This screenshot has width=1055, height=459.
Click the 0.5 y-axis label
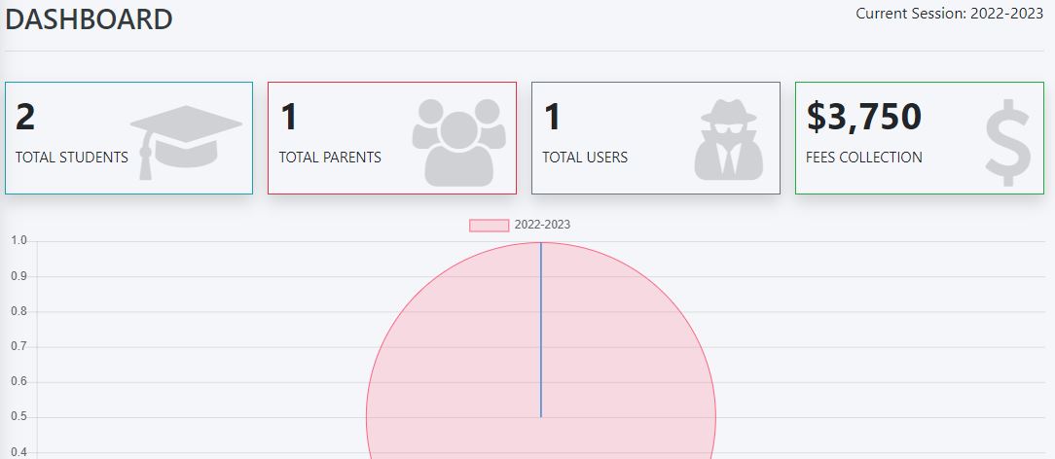coord(18,417)
